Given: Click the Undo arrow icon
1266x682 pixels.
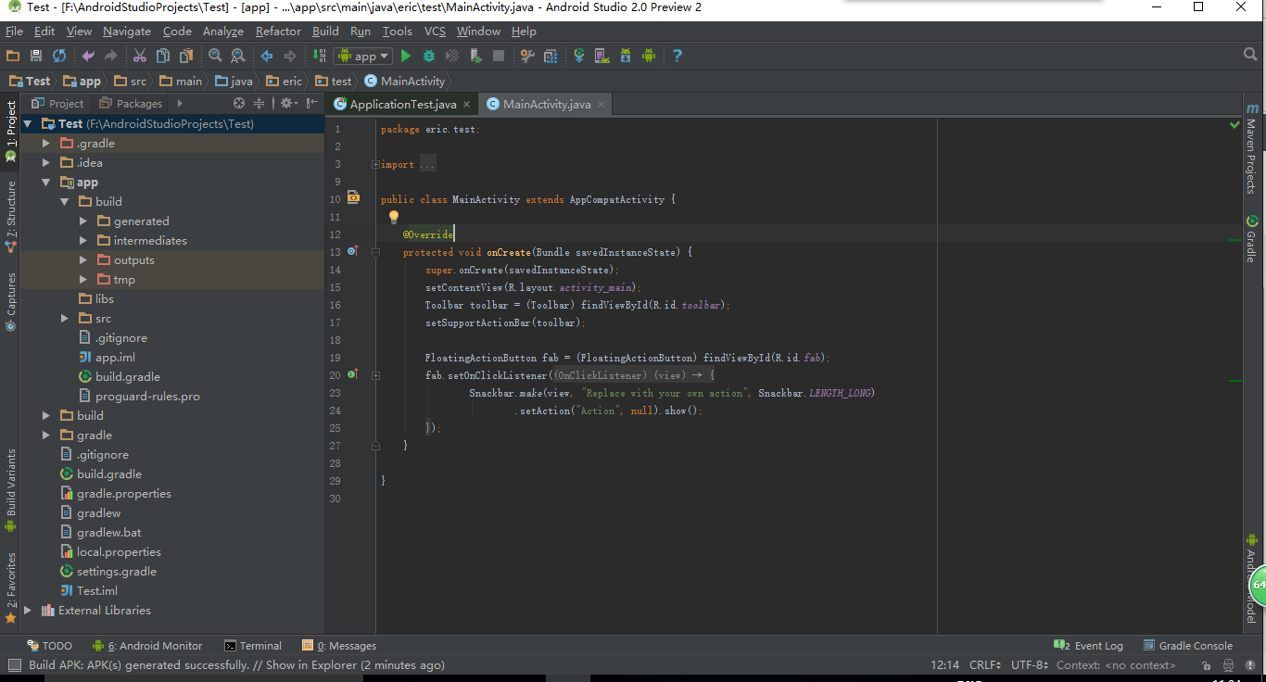Looking at the screenshot, I should point(88,56).
